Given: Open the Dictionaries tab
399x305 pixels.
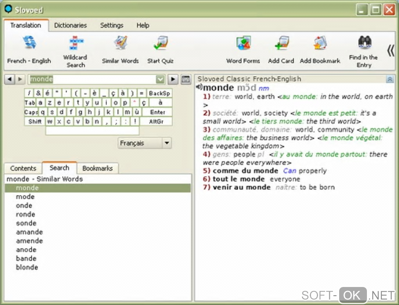Looking at the screenshot, I should click(x=70, y=25).
